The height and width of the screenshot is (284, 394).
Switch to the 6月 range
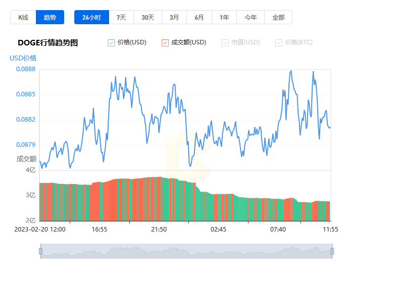(199, 17)
